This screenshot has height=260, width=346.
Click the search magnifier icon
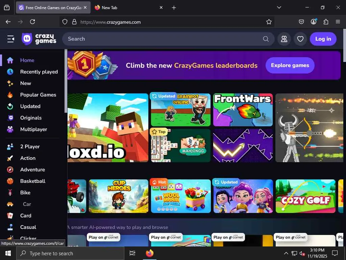[x=266, y=39]
